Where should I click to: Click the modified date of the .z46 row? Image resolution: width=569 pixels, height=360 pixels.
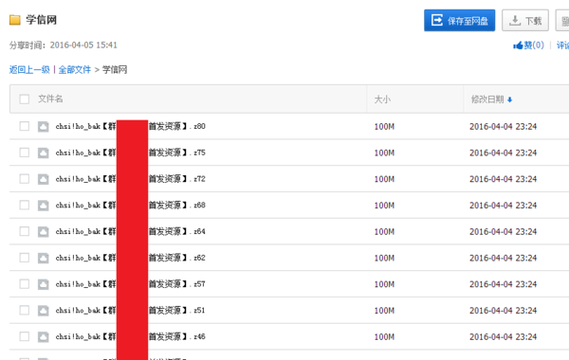503,337
